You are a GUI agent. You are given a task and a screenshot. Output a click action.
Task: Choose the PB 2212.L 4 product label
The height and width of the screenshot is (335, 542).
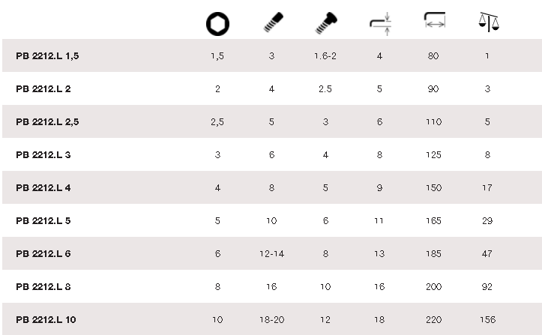(x=43, y=188)
